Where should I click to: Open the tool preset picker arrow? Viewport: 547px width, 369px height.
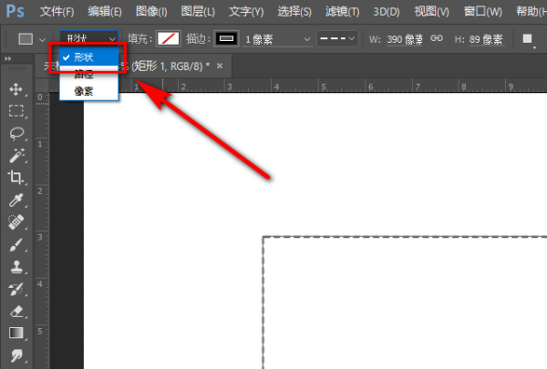42,40
